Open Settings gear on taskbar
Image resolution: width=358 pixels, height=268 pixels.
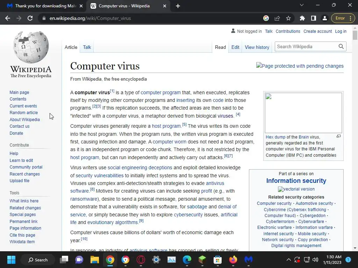[x=156, y=260]
